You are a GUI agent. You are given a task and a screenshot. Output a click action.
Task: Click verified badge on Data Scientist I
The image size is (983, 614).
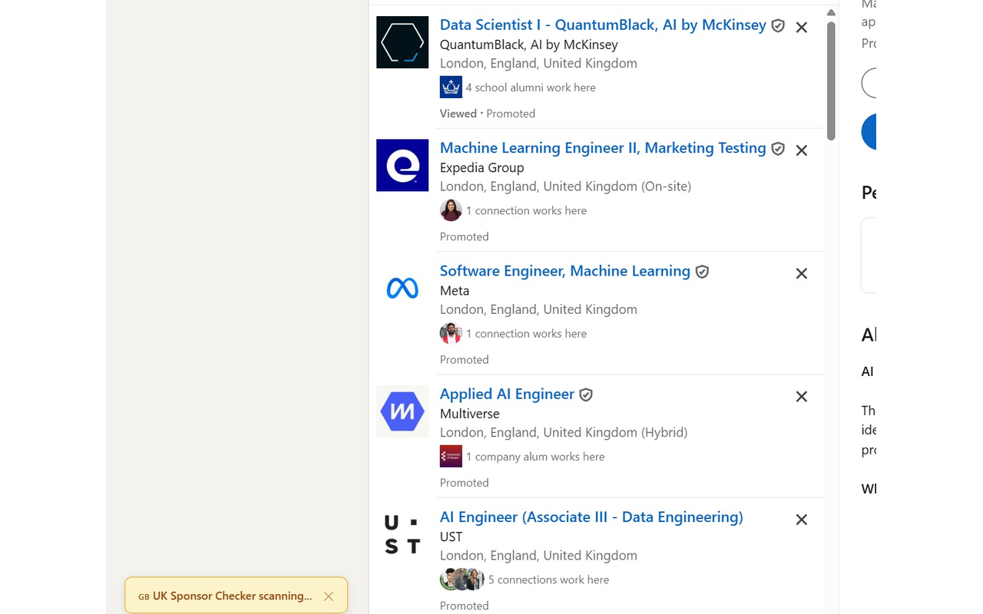pos(778,26)
